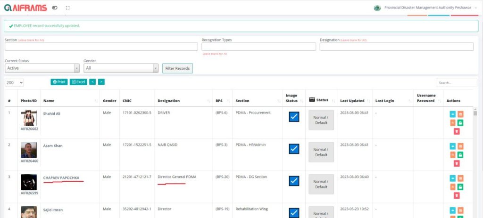
Task: Toggle the sidebar switch next to AIFRAMS logo
Action: [55, 8]
